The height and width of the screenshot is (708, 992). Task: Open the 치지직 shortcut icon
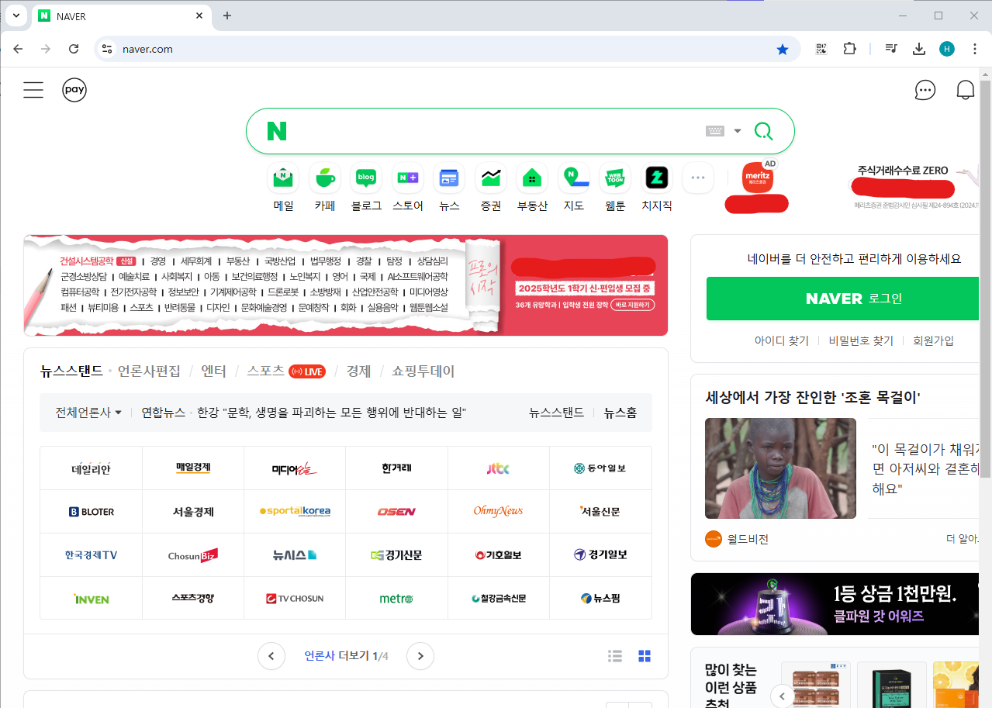657,178
